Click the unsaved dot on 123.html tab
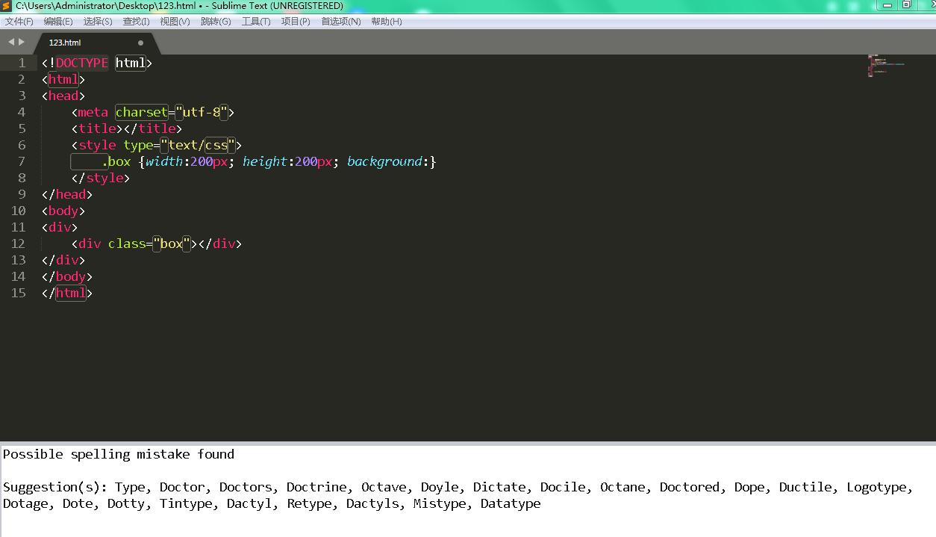The height and width of the screenshot is (537, 936). pos(140,43)
